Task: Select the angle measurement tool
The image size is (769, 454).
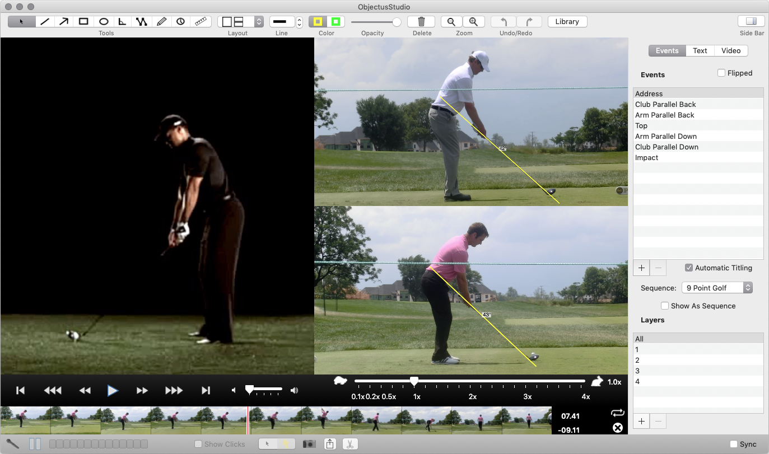Action: [x=123, y=22]
